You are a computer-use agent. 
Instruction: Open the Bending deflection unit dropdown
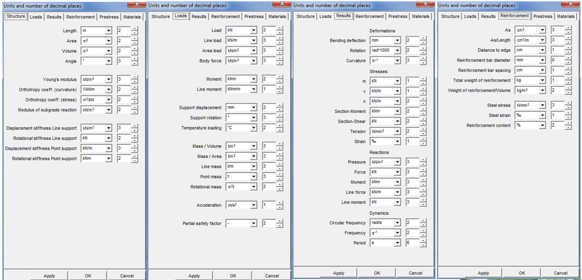tap(398, 40)
